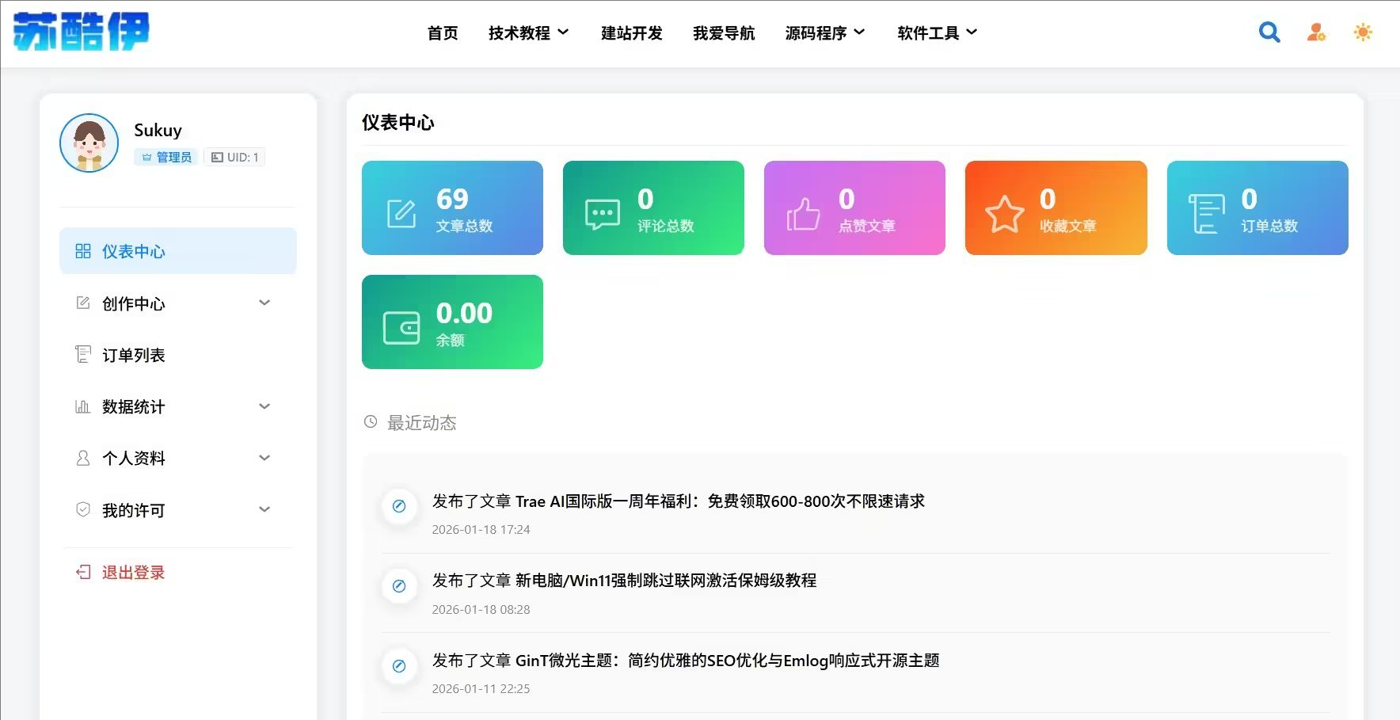Image resolution: width=1400 pixels, height=720 pixels.
Task: Click the user account icon in header
Action: (x=1315, y=32)
